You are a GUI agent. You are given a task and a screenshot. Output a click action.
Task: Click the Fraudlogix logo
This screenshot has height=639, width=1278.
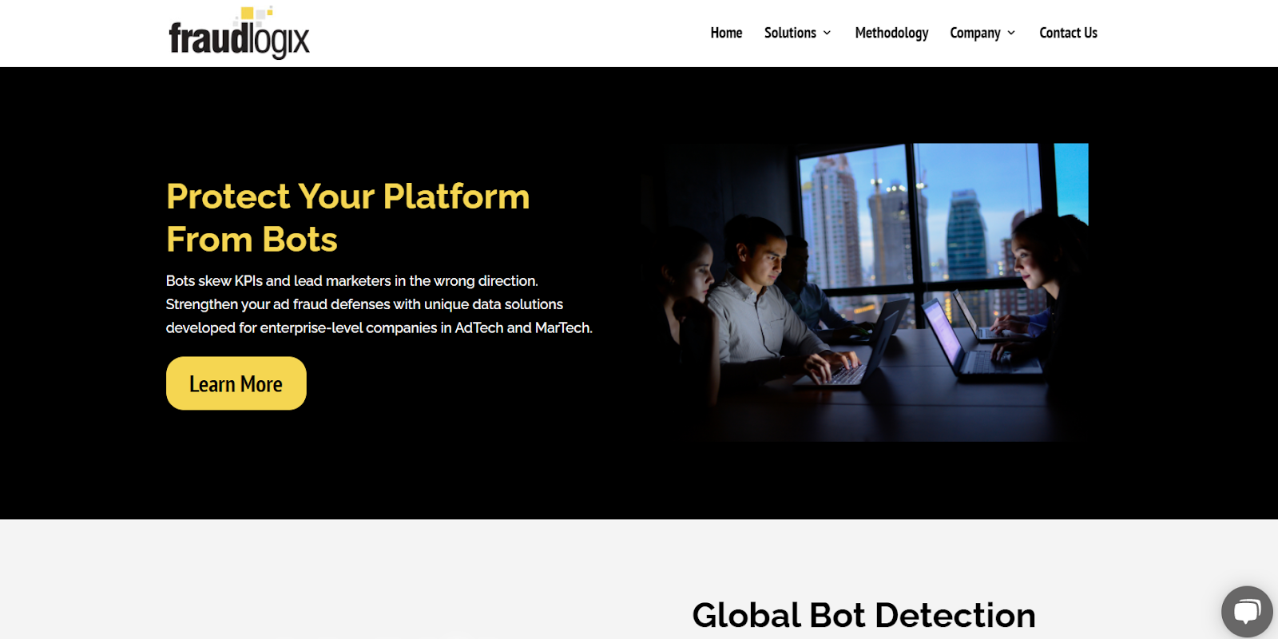click(239, 33)
